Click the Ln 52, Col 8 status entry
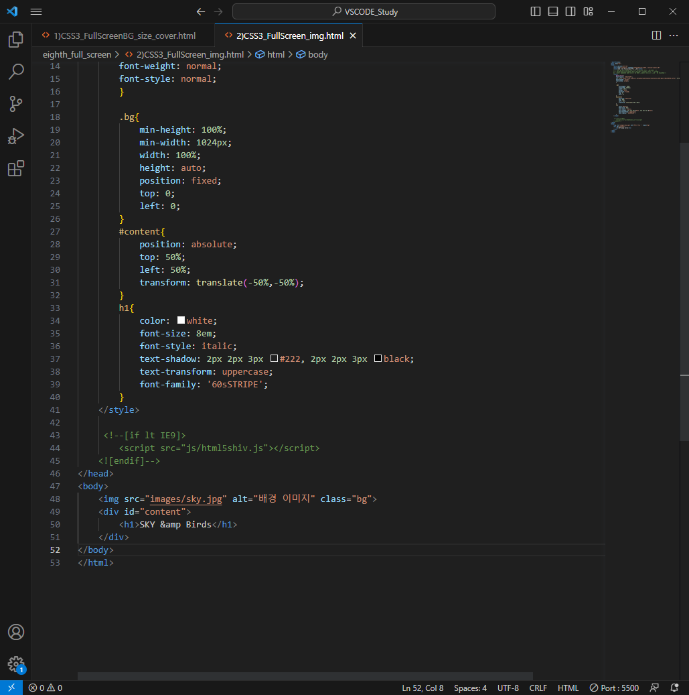The image size is (689, 695). pyautogui.click(x=423, y=688)
